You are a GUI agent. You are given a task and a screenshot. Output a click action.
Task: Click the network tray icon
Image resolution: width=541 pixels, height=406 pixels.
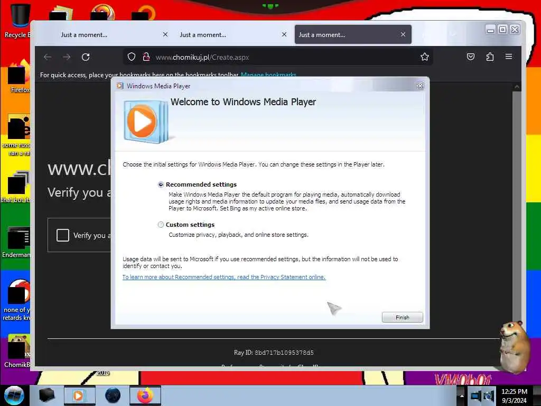[476, 396]
